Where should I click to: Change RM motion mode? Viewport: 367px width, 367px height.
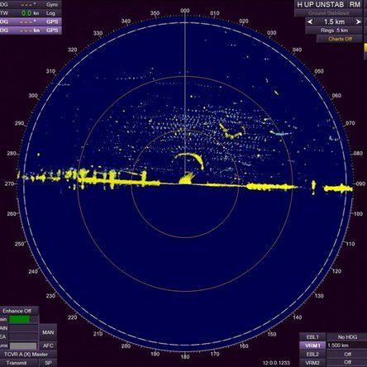[x=355, y=5]
